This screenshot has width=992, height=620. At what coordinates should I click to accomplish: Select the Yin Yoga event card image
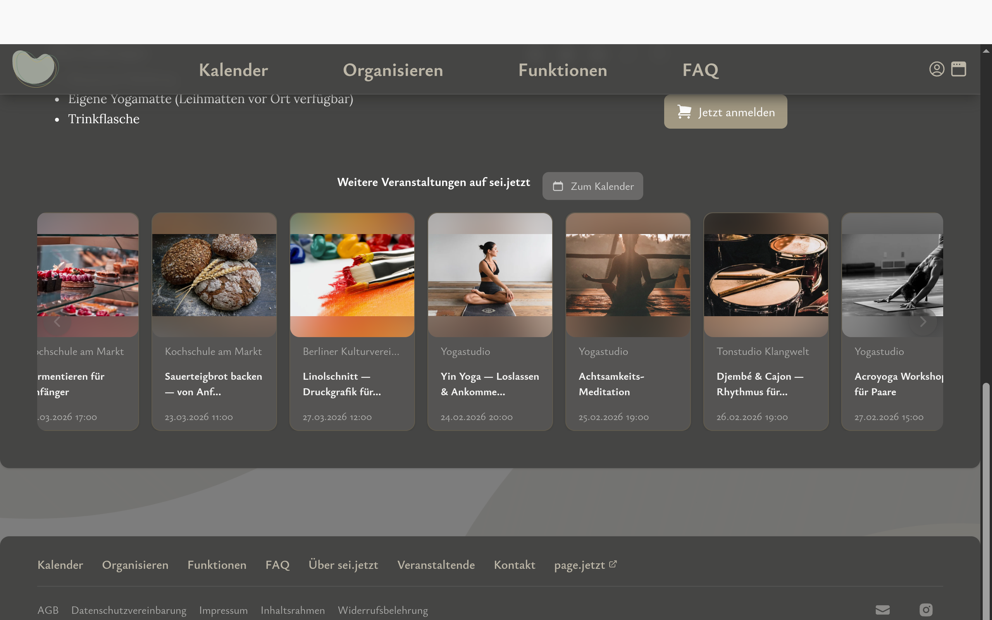click(490, 275)
